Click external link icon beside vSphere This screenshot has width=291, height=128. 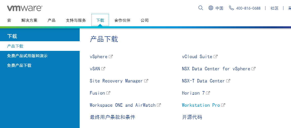(x=111, y=56)
